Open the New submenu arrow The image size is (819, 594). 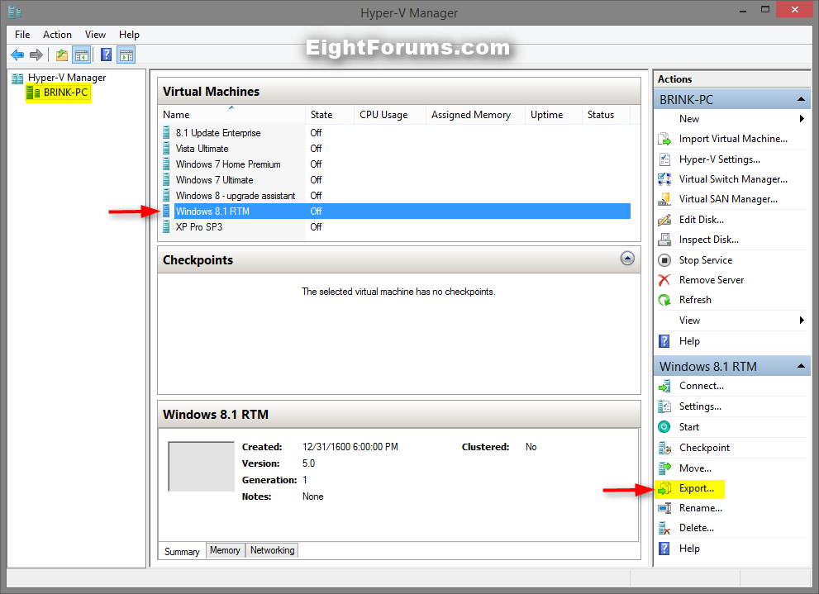[801, 118]
